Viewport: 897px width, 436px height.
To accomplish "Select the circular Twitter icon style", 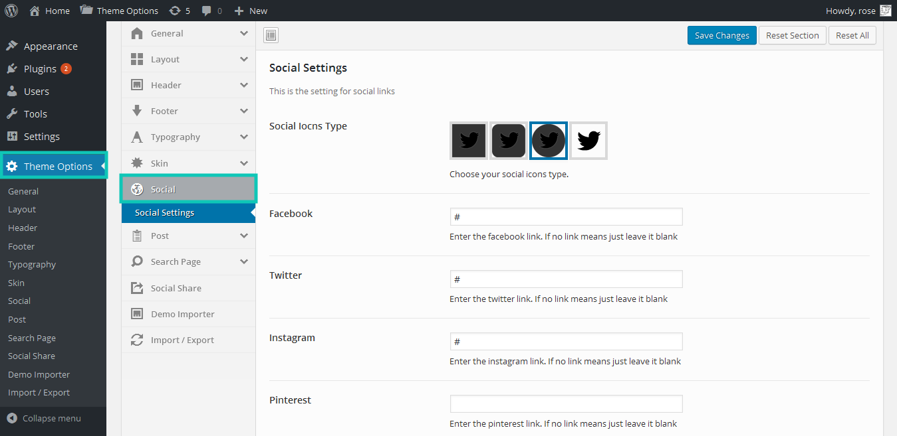I will (x=549, y=141).
